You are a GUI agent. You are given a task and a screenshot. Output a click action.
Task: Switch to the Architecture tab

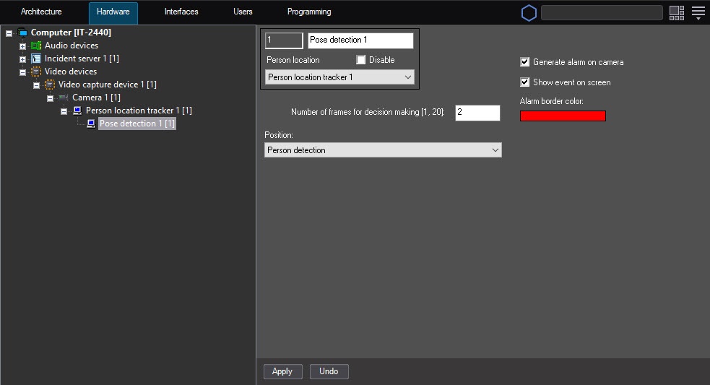pyautogui.click(x=41, y=12)
